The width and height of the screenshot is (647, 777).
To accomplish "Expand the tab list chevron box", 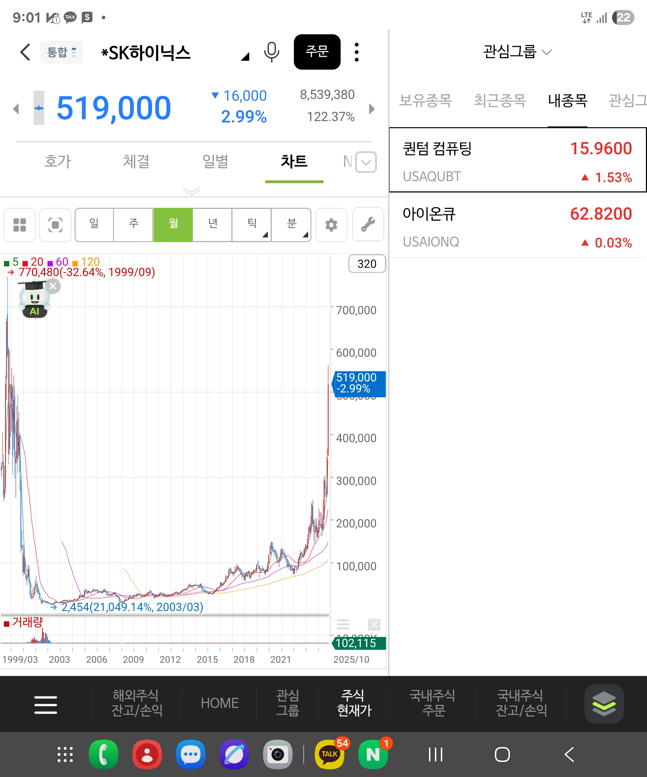I will tap(366, 162).
